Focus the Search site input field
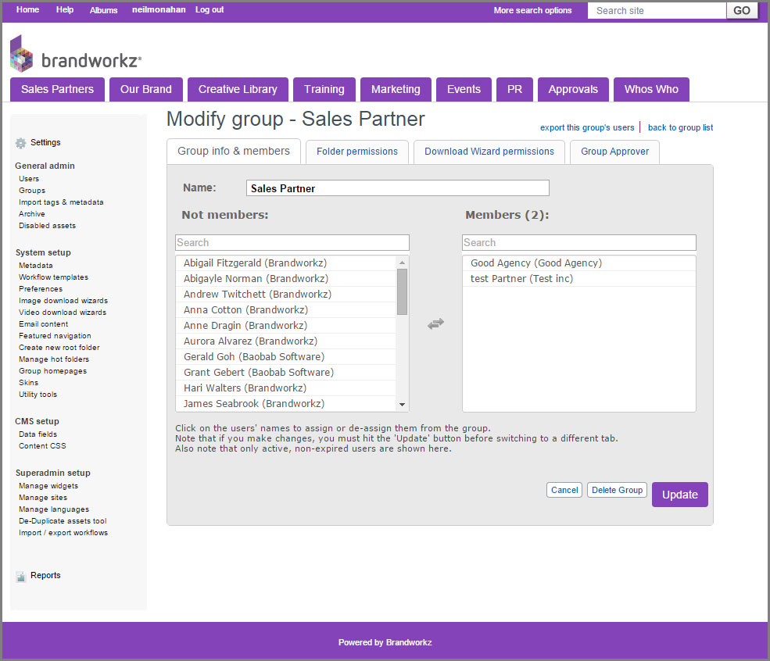 pos(657,11)
